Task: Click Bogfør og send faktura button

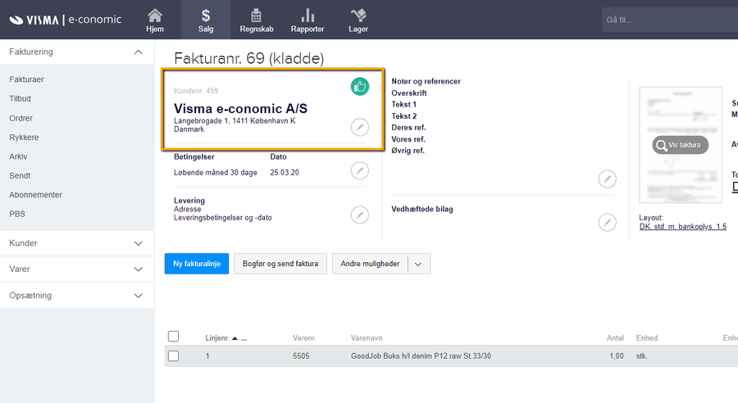Action: point(280,264)
